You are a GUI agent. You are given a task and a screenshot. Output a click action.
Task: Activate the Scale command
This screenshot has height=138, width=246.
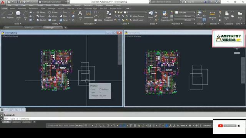[52, 20]
